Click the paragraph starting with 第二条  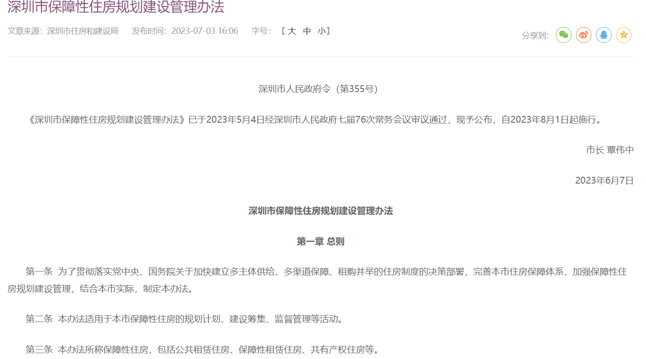point(184,319)
